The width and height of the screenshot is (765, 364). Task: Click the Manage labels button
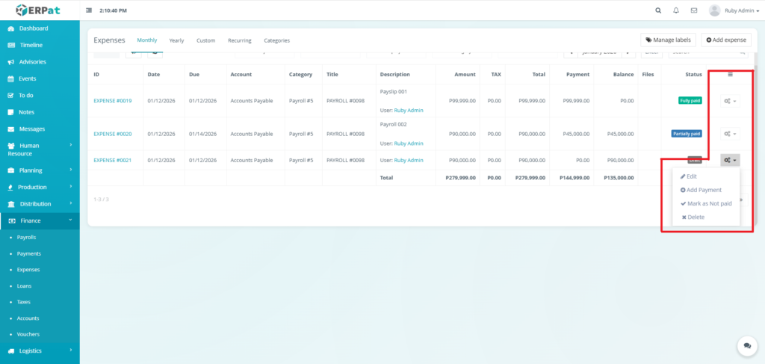668,40
